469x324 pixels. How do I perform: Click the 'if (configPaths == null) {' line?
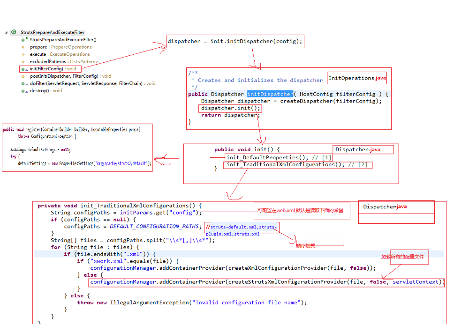(93, 220)
